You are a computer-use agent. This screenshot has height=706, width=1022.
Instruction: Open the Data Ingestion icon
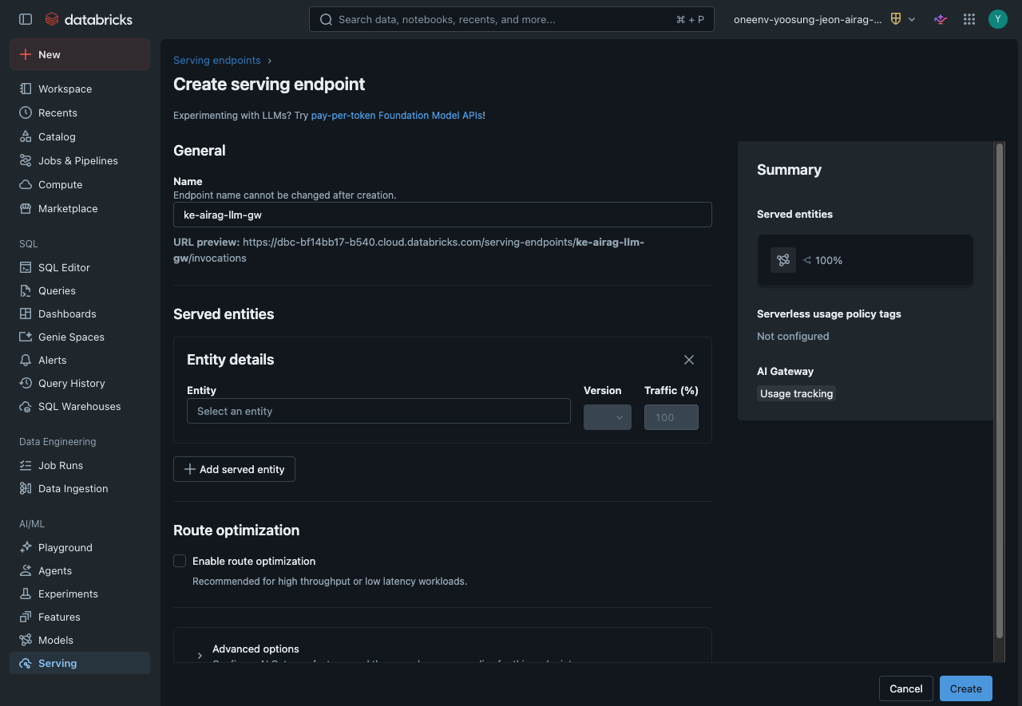tap(26, 488)
